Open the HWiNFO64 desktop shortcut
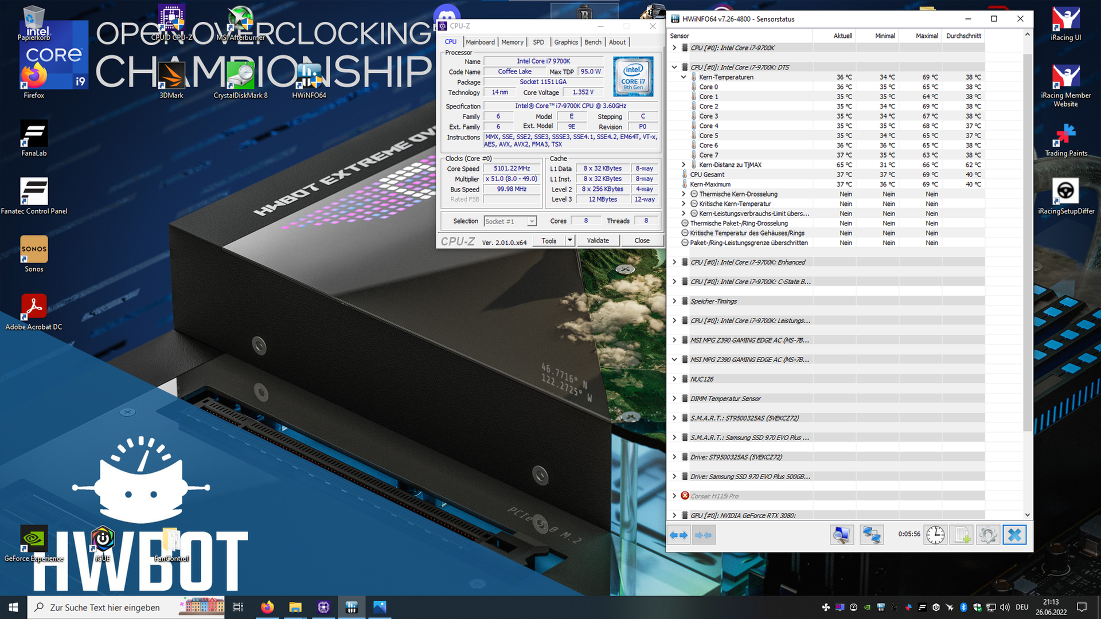Screen dimensions: 1101x619 (309, 80)
